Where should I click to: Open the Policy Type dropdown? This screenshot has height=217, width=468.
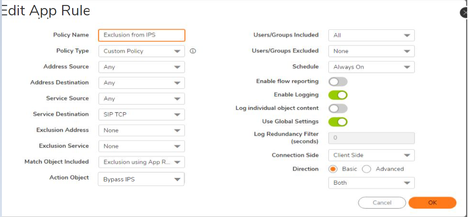141,51
